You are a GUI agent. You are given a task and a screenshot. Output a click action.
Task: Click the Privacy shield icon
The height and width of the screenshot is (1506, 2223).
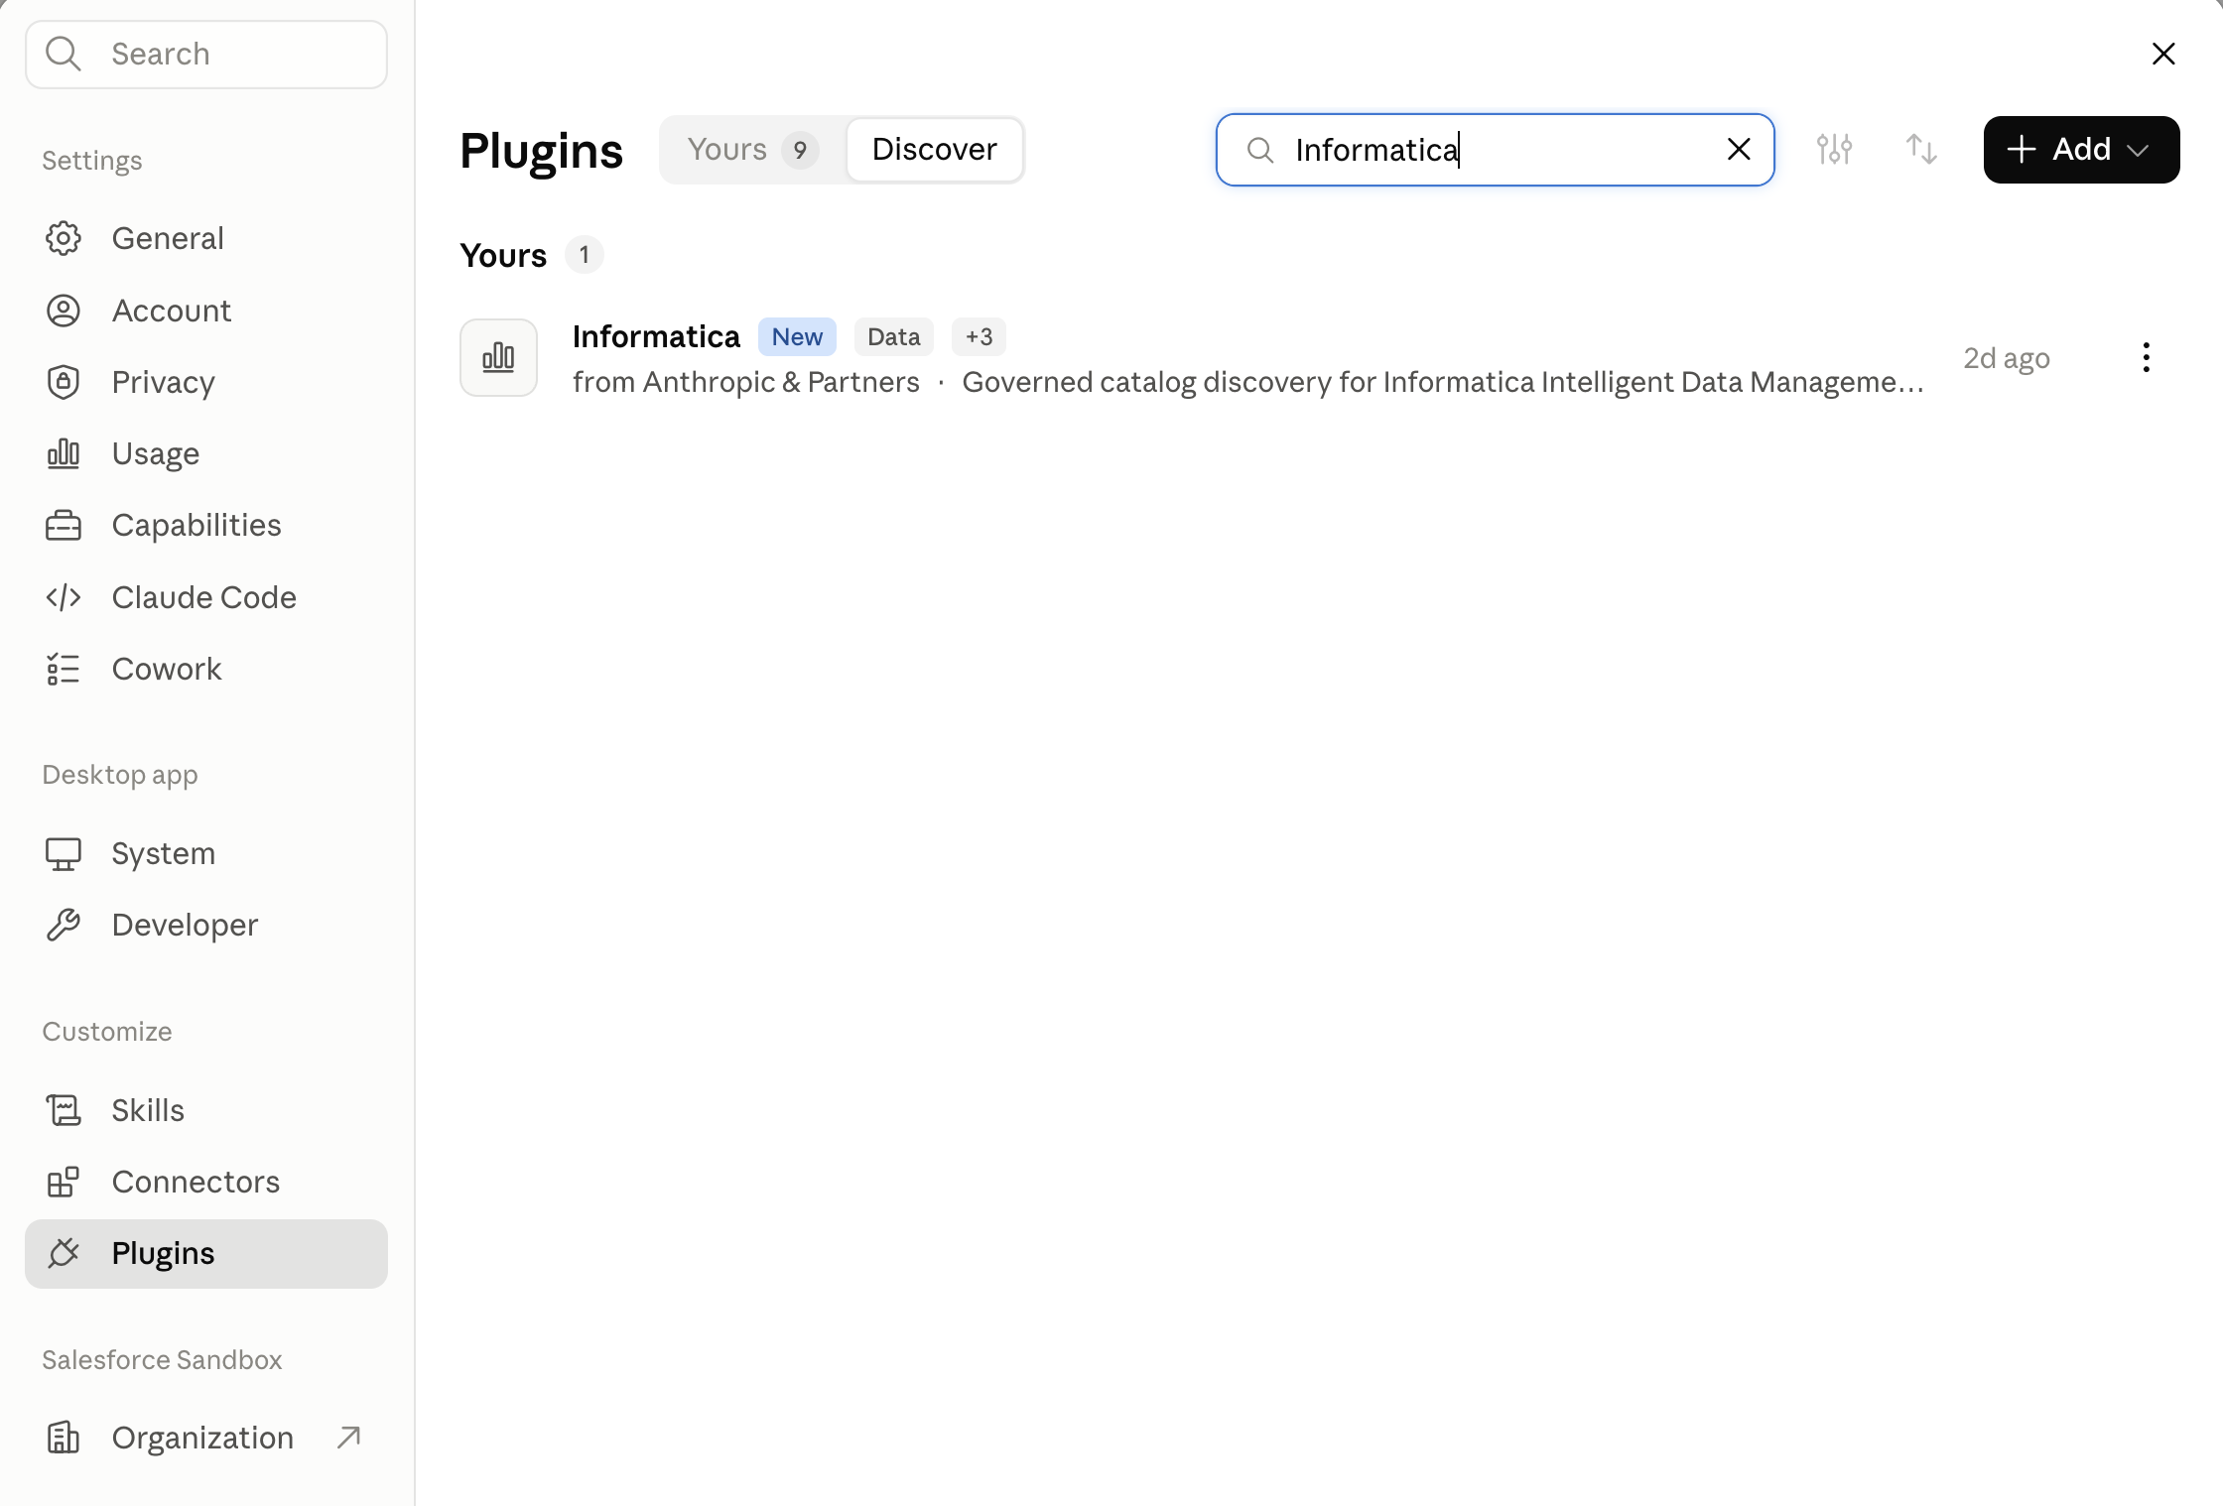coord(64,382)
